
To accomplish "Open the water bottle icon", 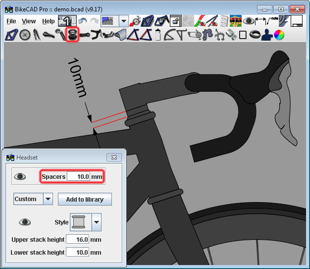I will point(157,35).
